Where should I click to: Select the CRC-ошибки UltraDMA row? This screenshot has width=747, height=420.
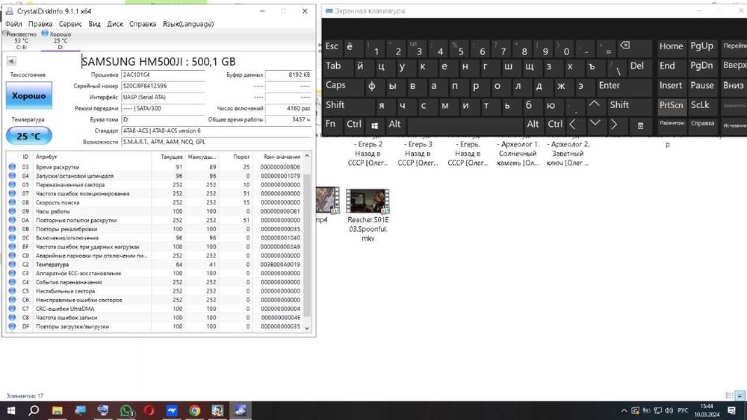pos(155,309)
